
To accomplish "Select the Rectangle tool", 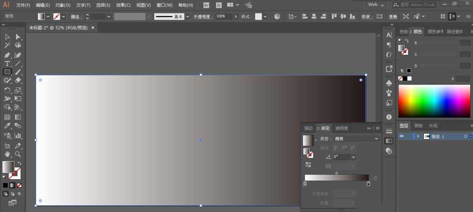I will pyautogui.click(x=7, y=72).
